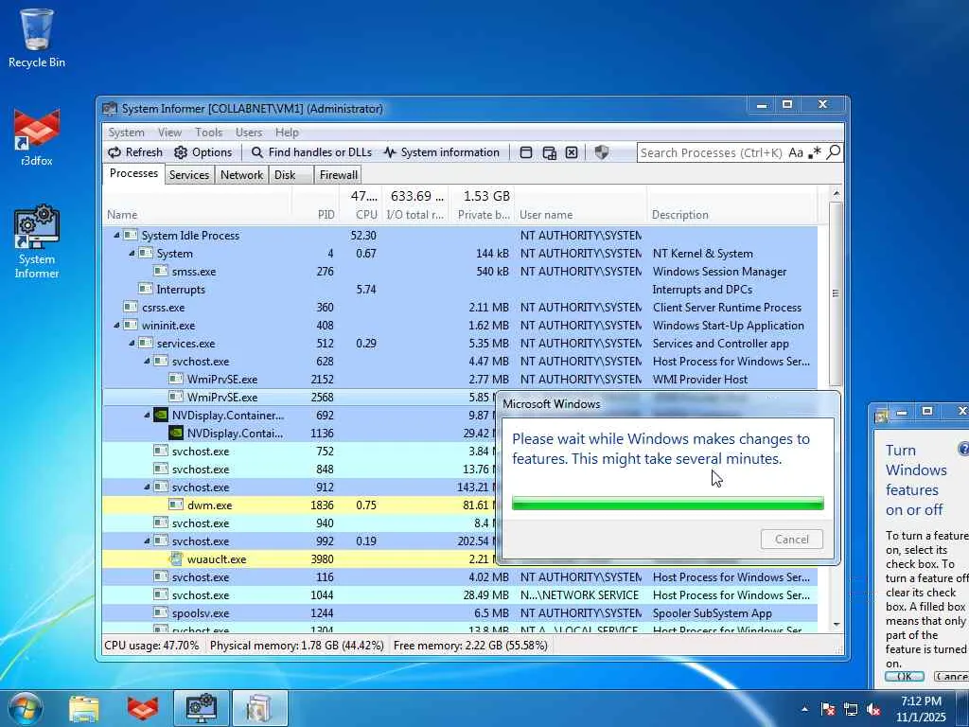Switch to the Firewall tab

(338, 175)
